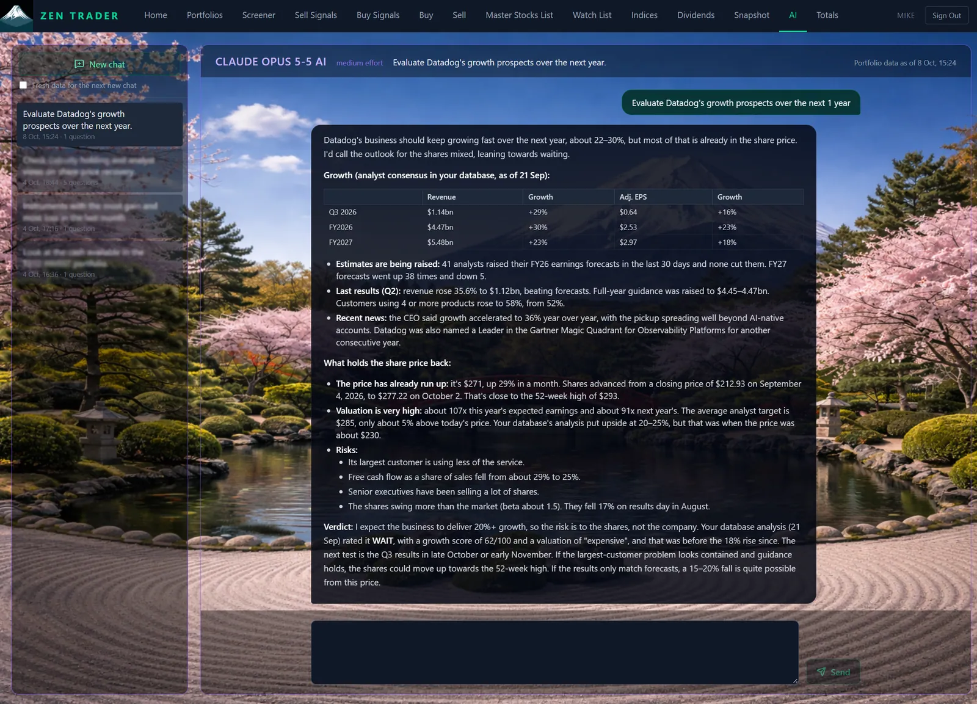This screenshot has width=977, height=704.
Task: Click the CLAUDE OPUS 5-5 AI title
Action: (x=271, y=62)
